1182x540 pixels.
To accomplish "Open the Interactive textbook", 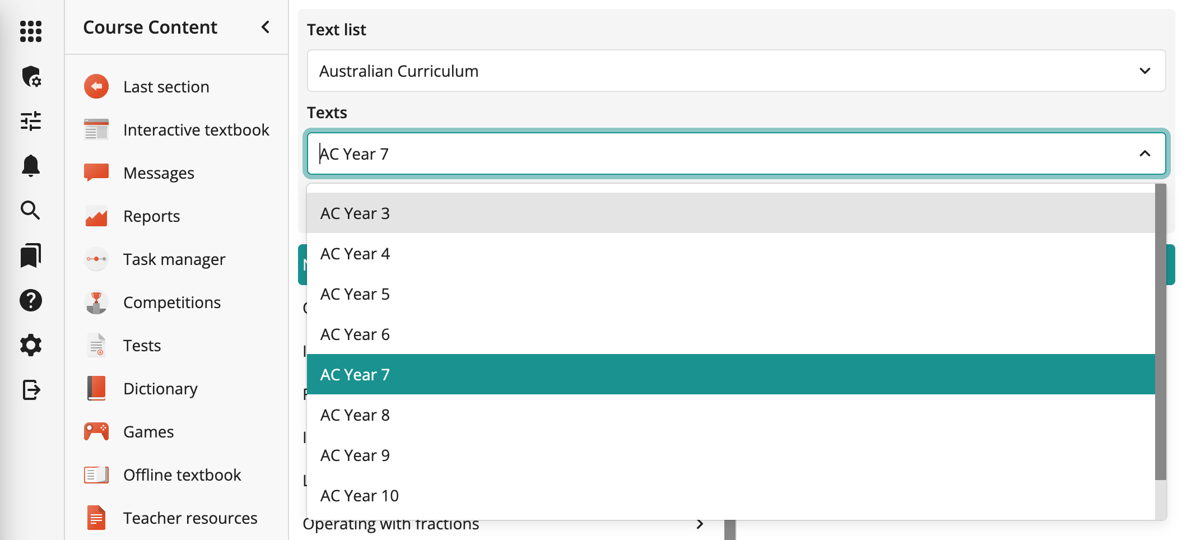I will (197, 129).
